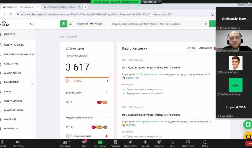Click the Моніторинг bell icon
Image resolution: width=252 pixels, height=148 pixels.
[x=67, y=48]
